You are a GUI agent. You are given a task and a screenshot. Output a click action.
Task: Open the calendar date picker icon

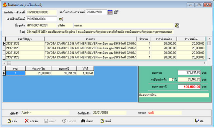110,12
